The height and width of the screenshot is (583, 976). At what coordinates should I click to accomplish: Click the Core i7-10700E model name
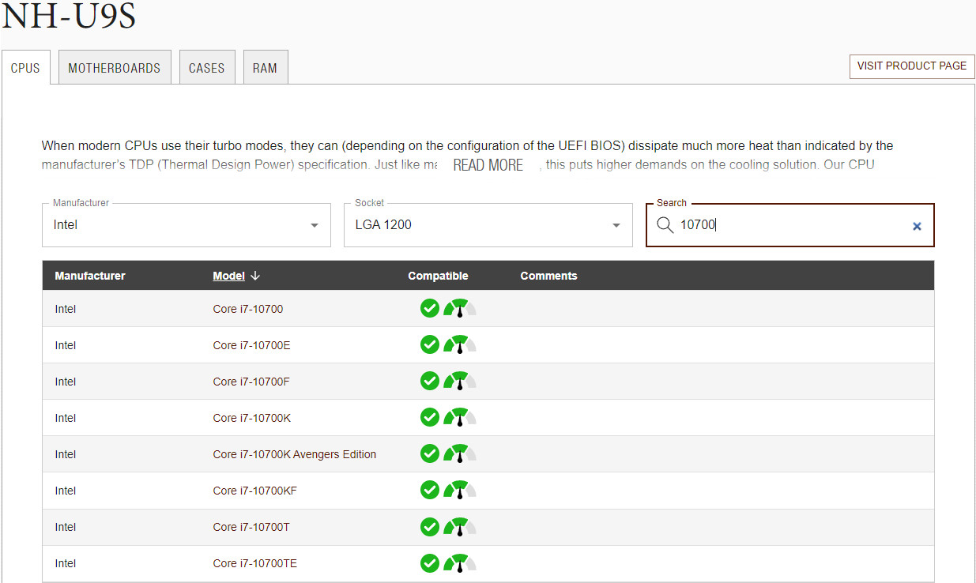click(x=252, y=345)
